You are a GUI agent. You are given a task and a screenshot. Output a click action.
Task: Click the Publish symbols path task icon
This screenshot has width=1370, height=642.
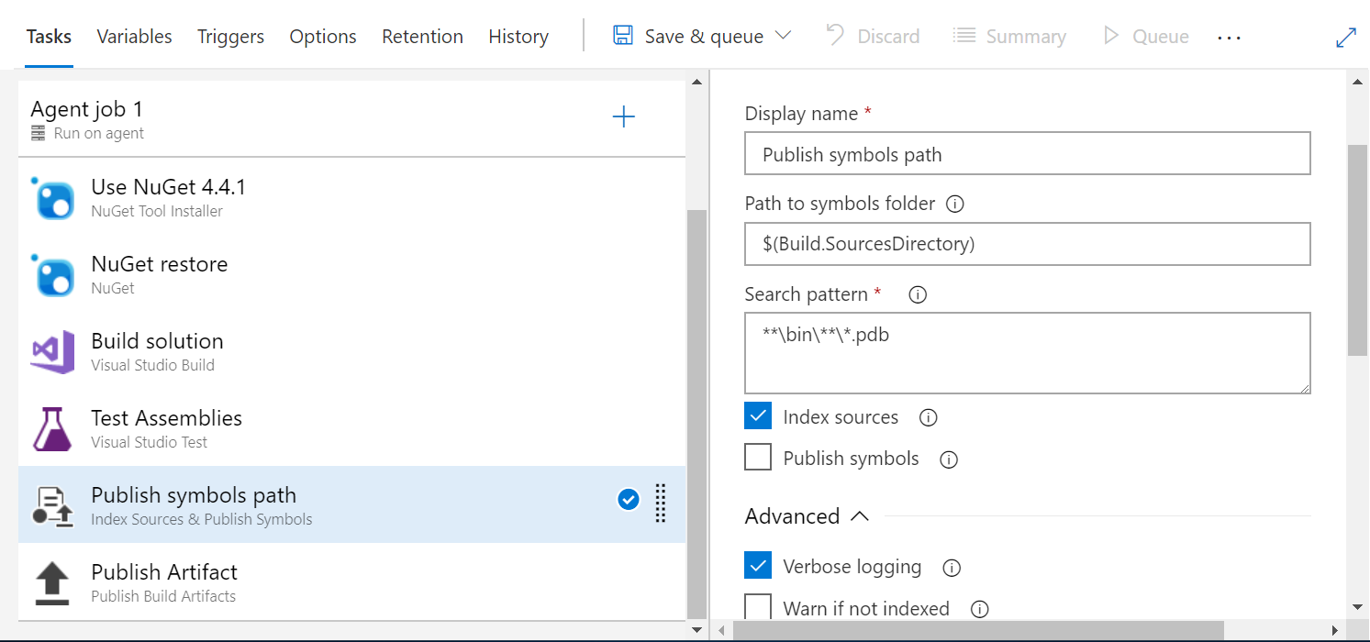click(x=53, y=505)
